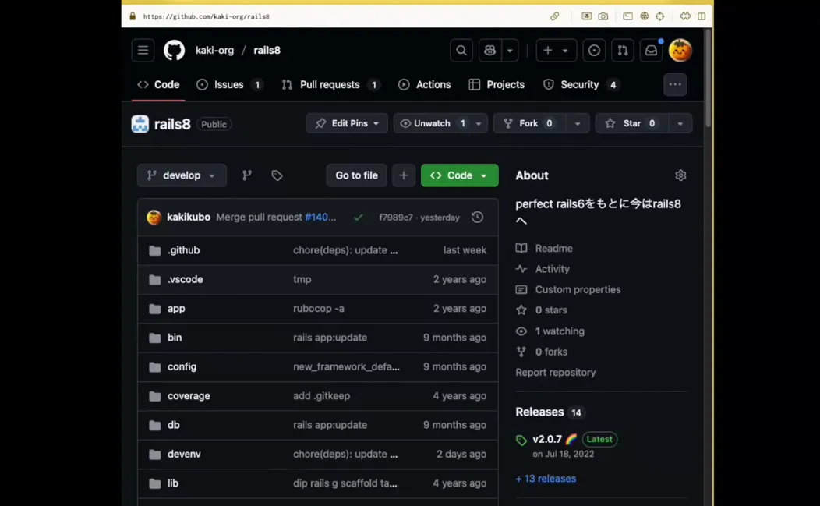The image size is (820, 506).
Task: Click the Activity link in About
Action: pyautogui.click(x=543, y=269)
